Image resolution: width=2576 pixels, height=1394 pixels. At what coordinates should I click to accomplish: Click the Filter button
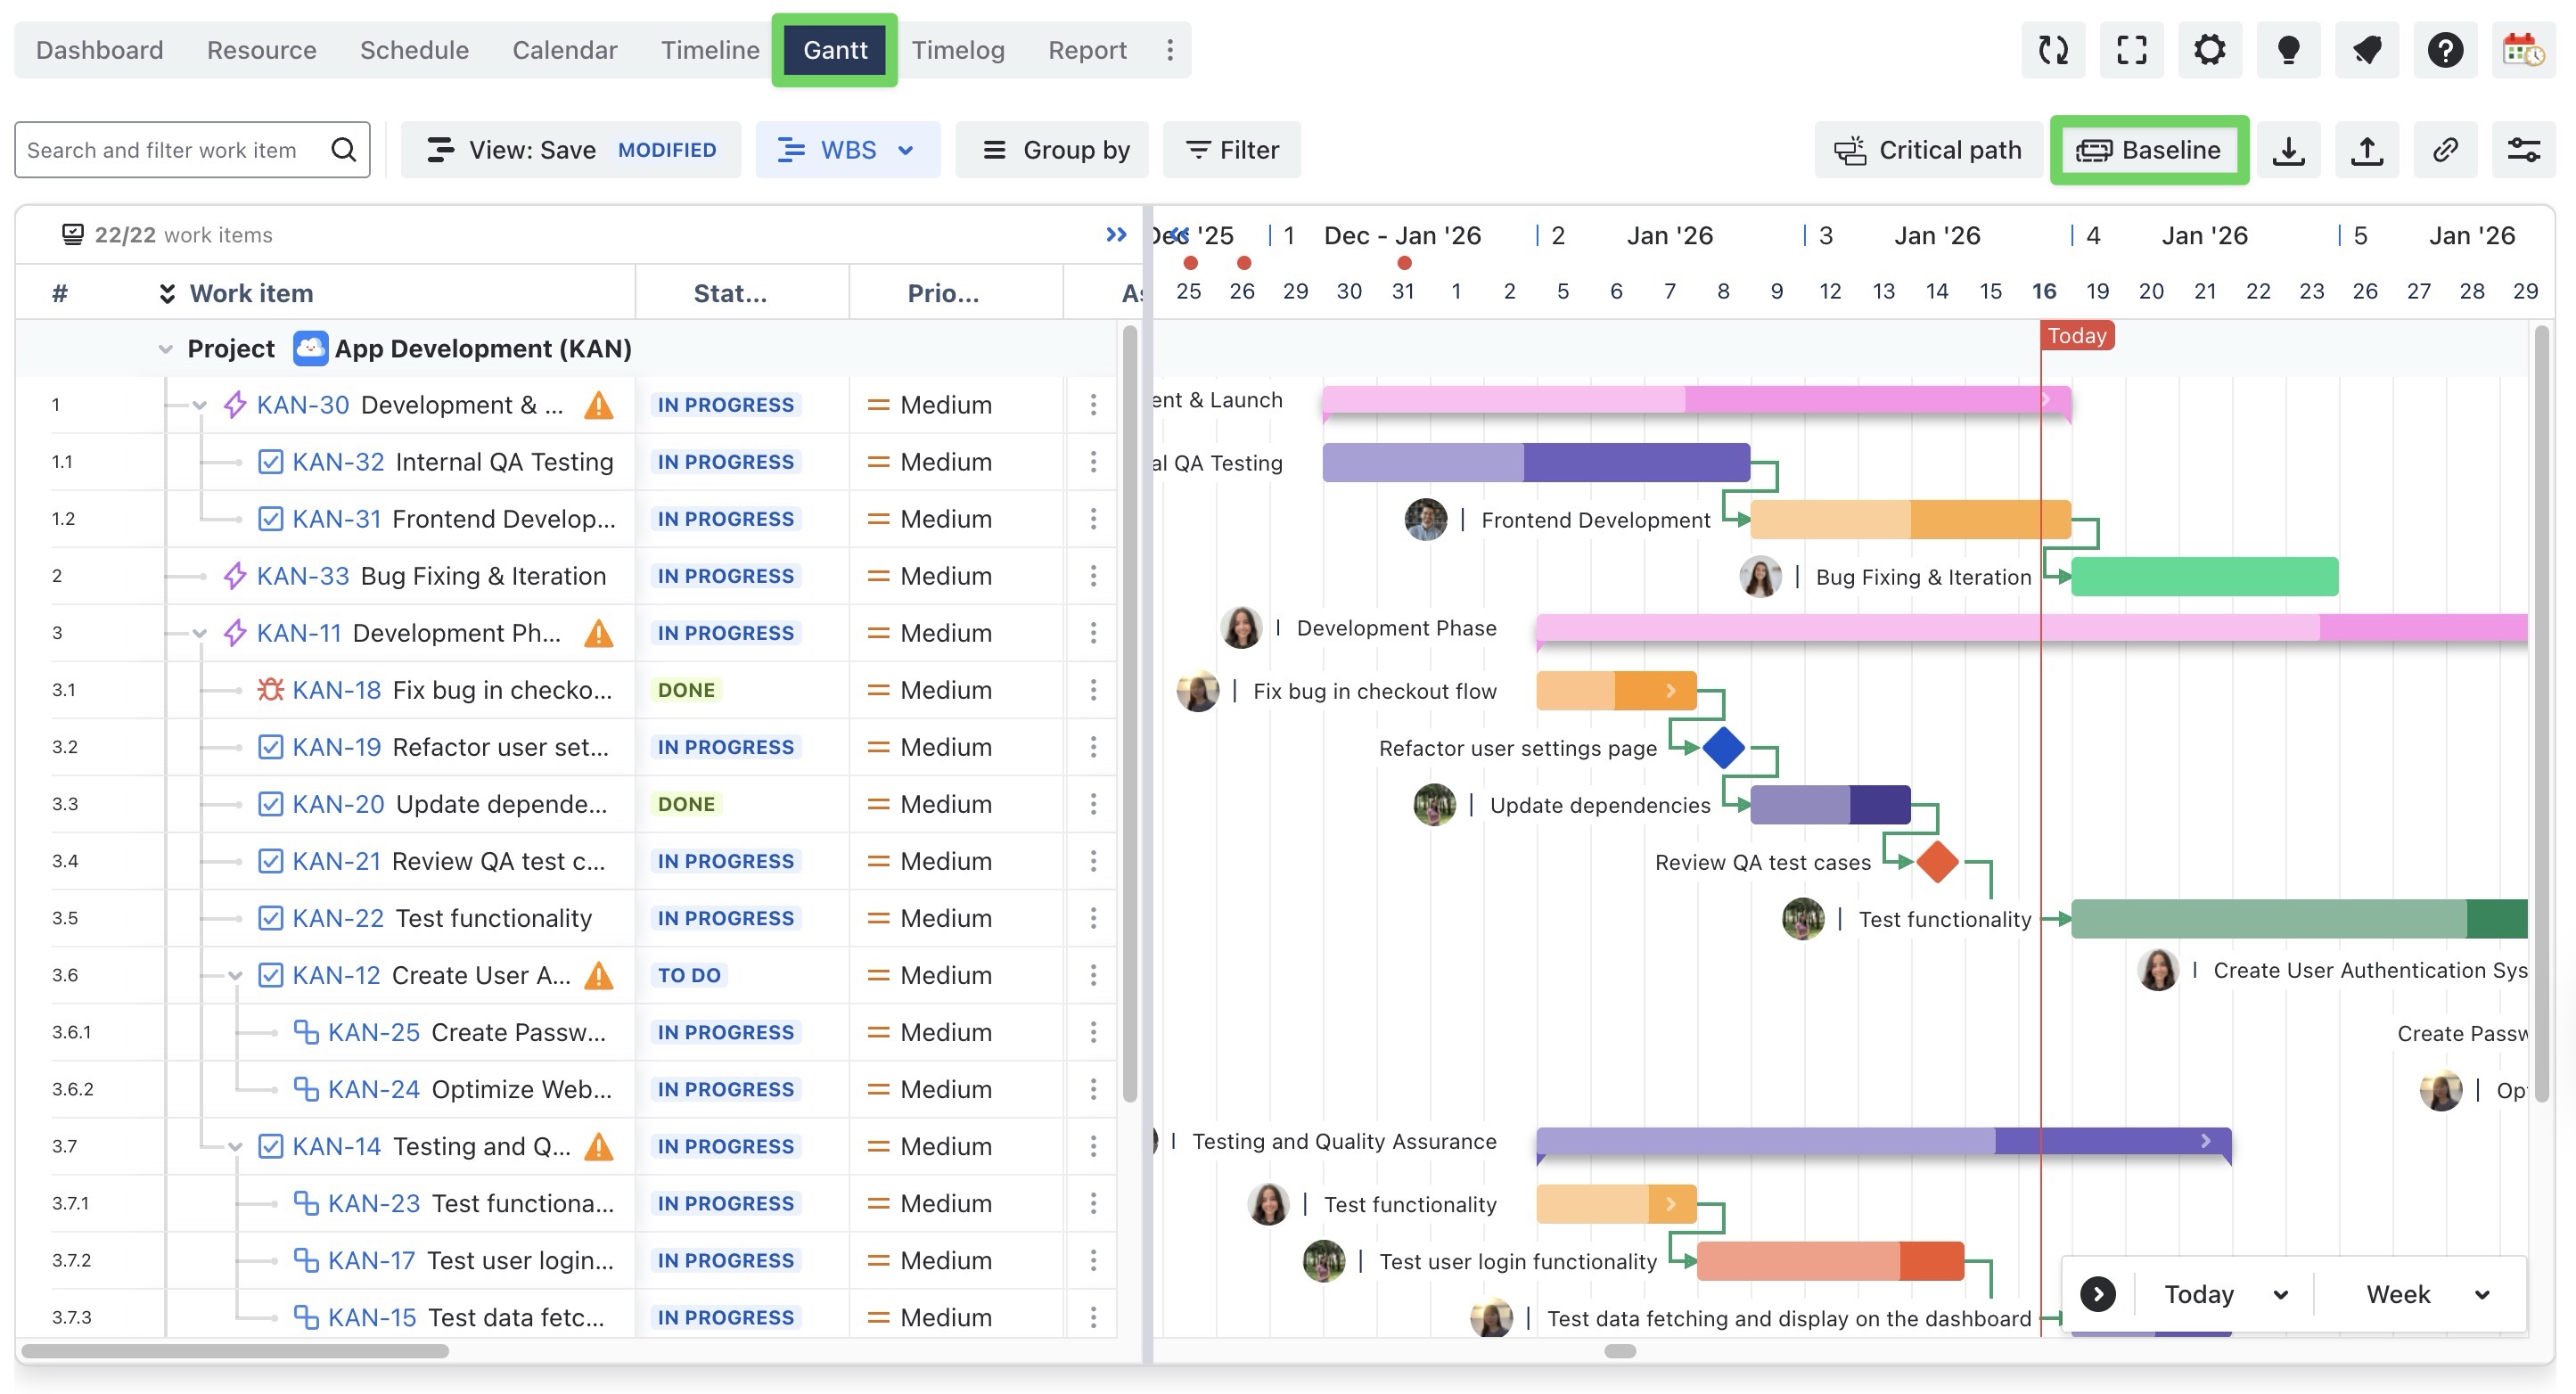pos(1232,150)
